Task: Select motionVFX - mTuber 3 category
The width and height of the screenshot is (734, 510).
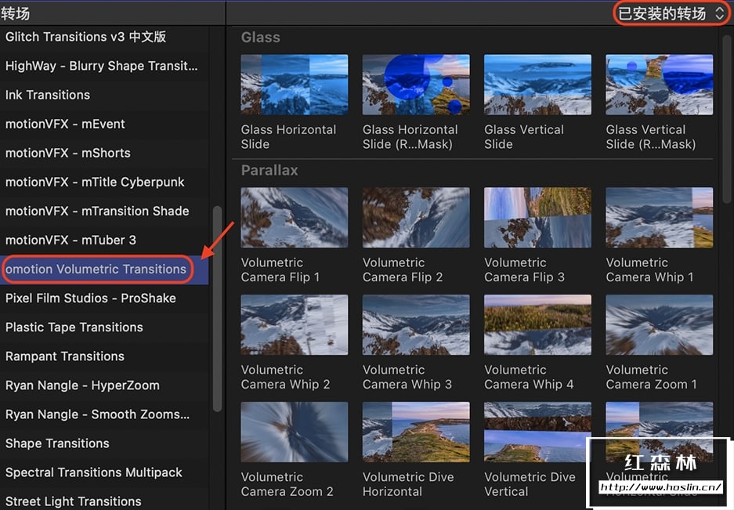Action: click(104, 241)
